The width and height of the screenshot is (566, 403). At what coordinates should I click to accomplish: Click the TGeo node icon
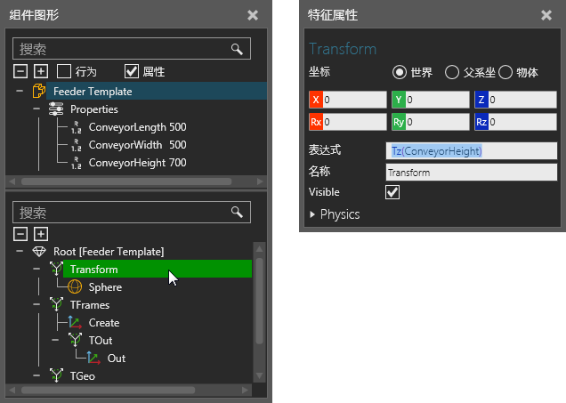click(x=57, y=375)
